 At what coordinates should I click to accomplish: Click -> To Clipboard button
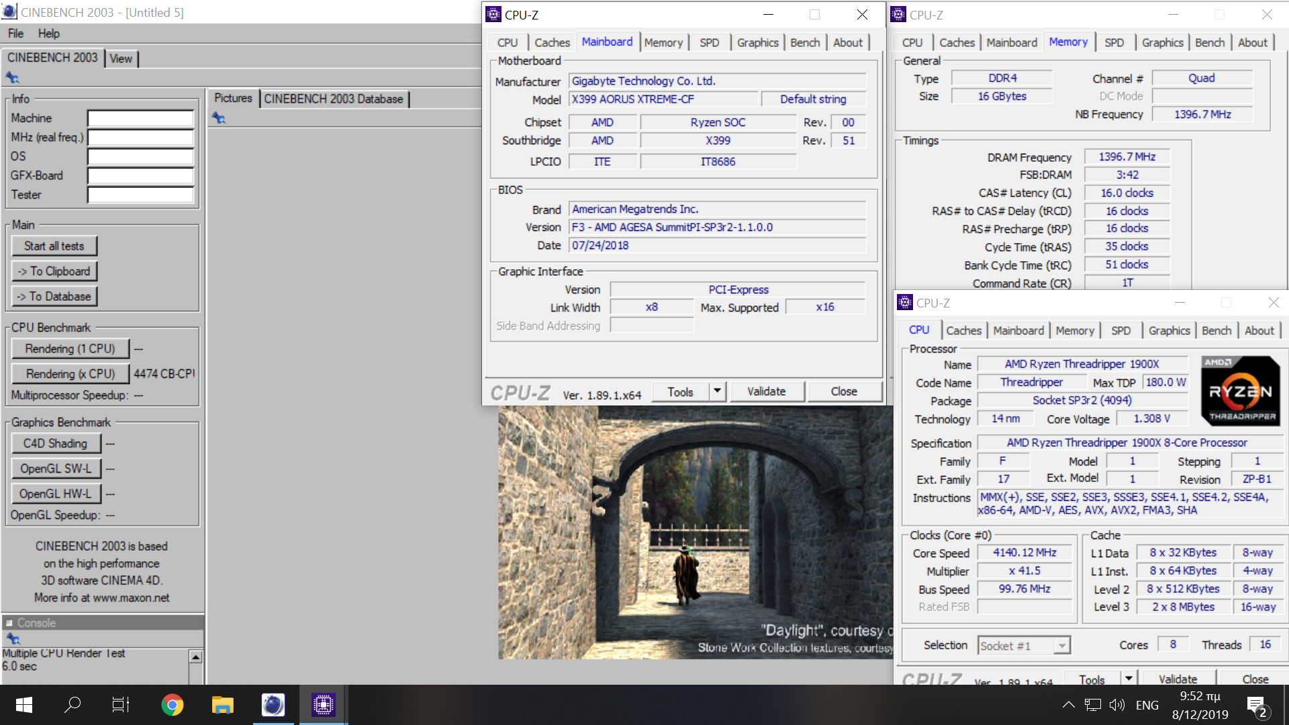click(54, 271)
